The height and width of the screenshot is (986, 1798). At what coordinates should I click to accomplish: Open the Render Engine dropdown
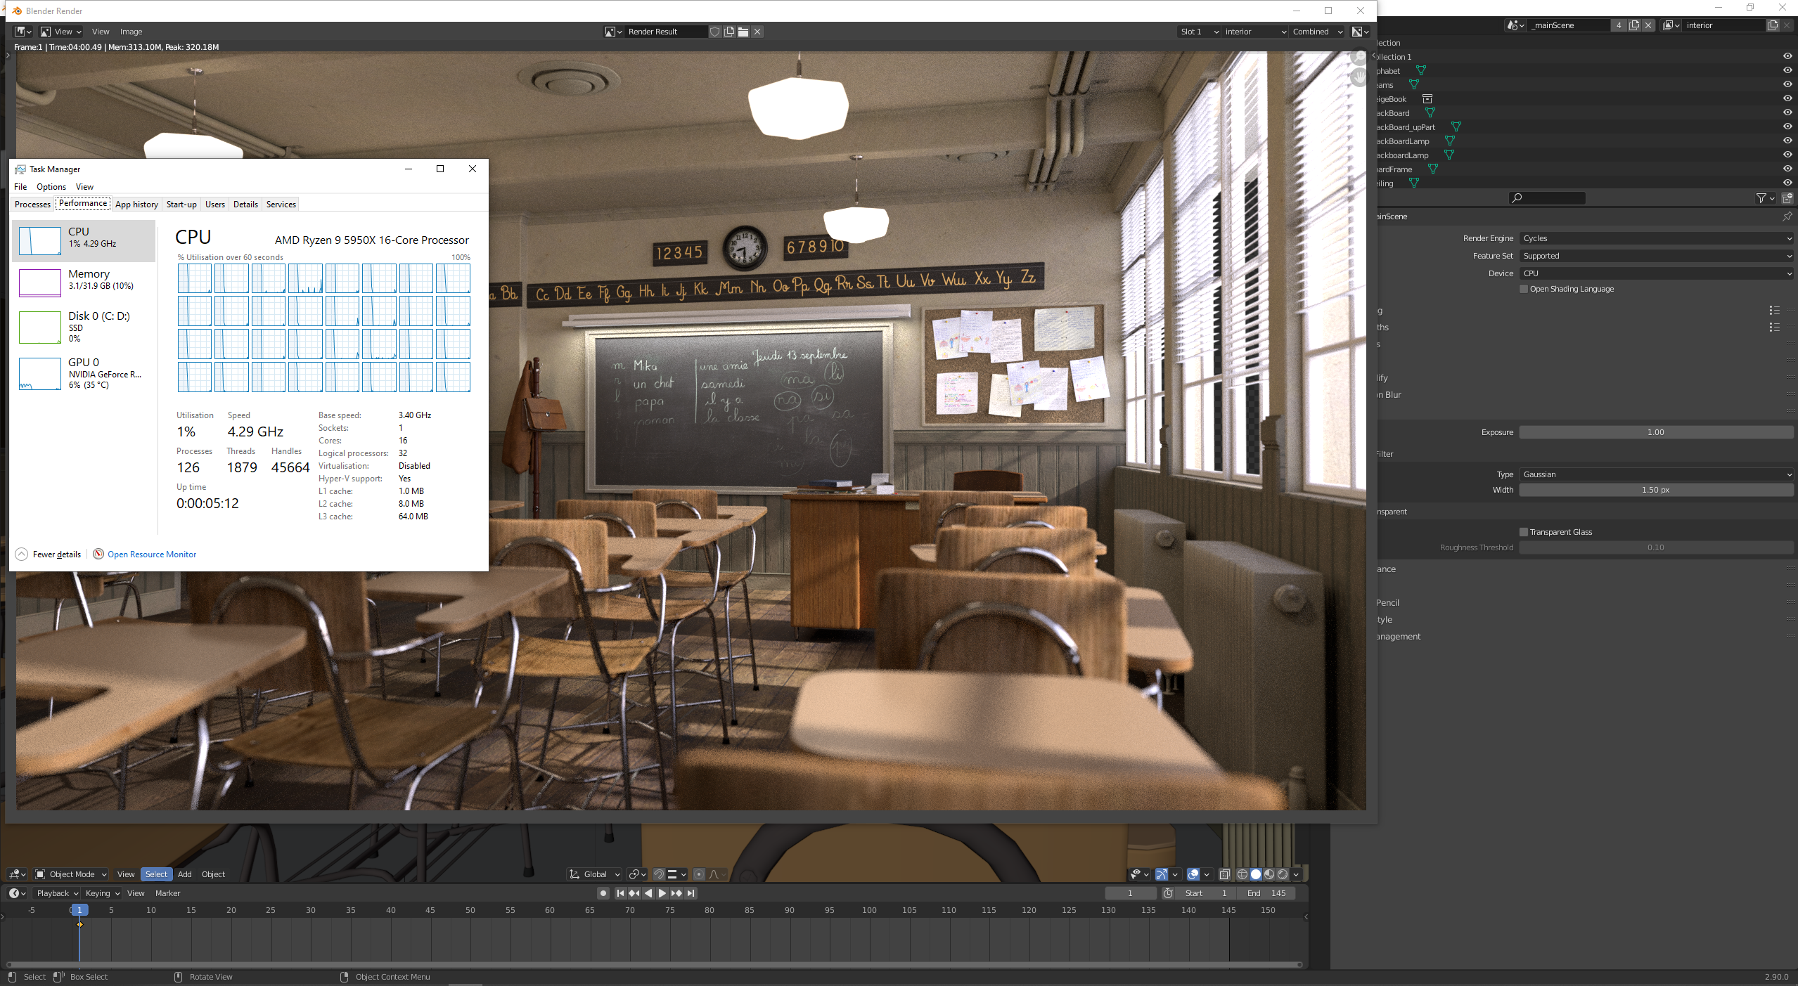point(1656,238)
